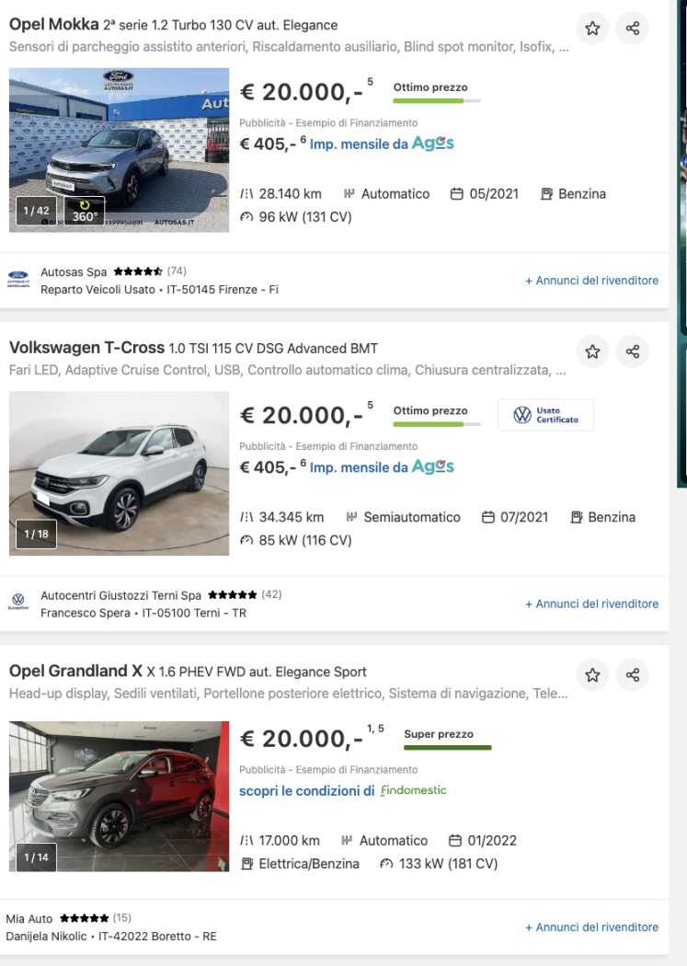The image size is (687, 966).
Task: Share the Opel Mokka listing
Action: 633,29
